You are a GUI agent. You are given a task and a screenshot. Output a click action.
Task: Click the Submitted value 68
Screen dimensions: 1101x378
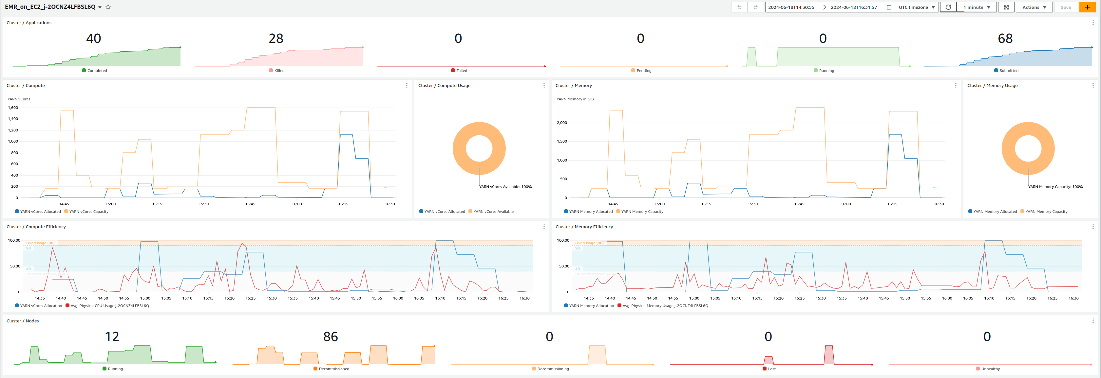pyautogui.click(x=1005, y=38)
